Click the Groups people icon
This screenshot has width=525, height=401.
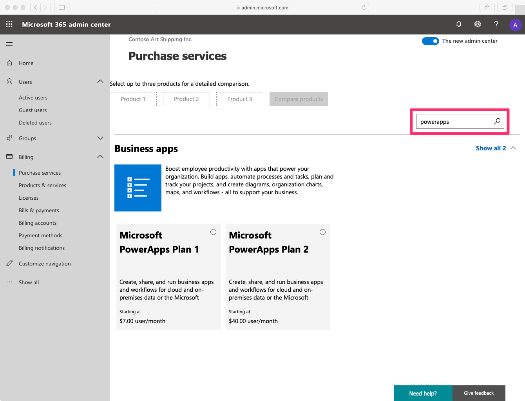click(x=9, y=138)
